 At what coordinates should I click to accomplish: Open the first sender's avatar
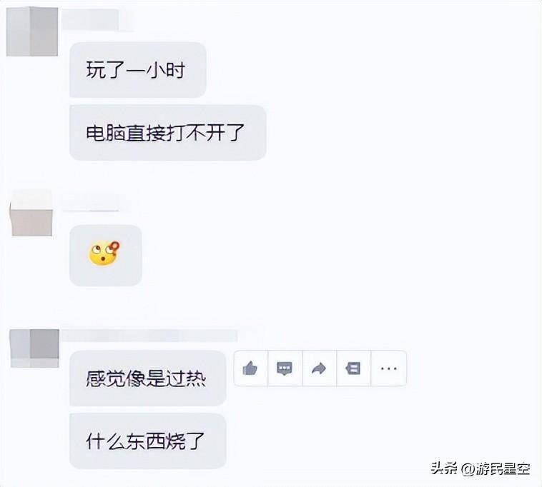tap(31, 31)
